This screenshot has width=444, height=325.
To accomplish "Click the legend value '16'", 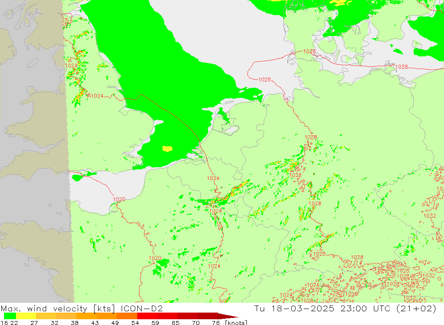I will (4, 322).
